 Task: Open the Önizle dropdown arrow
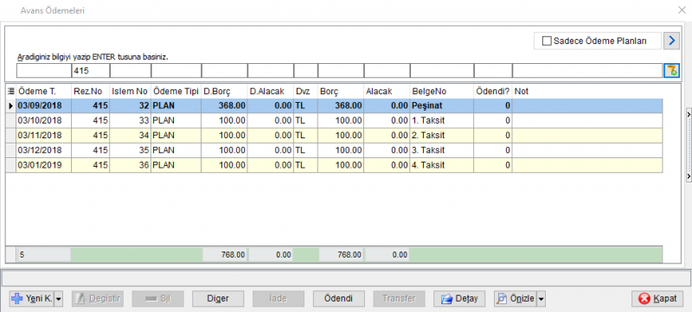point(541,298)
